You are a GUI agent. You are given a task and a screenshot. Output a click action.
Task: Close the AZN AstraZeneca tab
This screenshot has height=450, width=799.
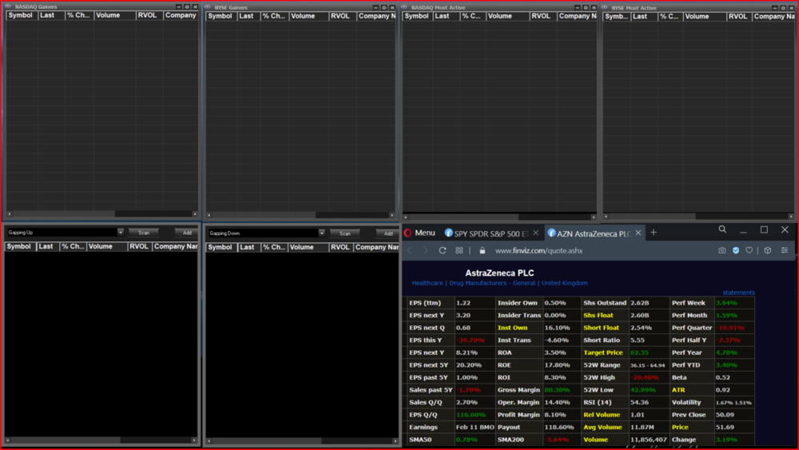(638, 233)
